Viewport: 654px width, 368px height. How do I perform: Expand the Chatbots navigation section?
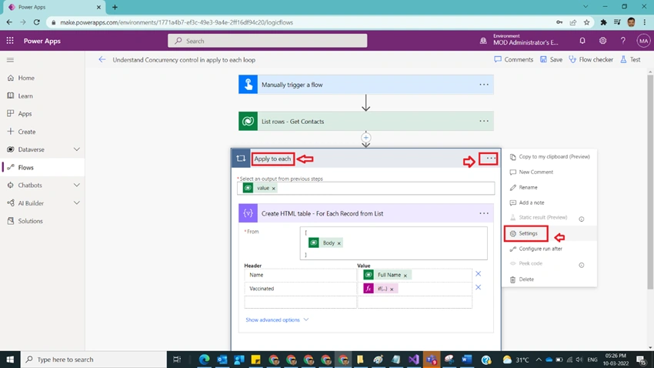point(77,186)
